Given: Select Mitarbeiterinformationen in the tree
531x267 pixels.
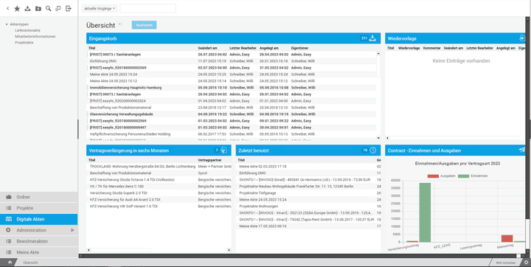Looking at the screenshot, I should coord(35,36).
